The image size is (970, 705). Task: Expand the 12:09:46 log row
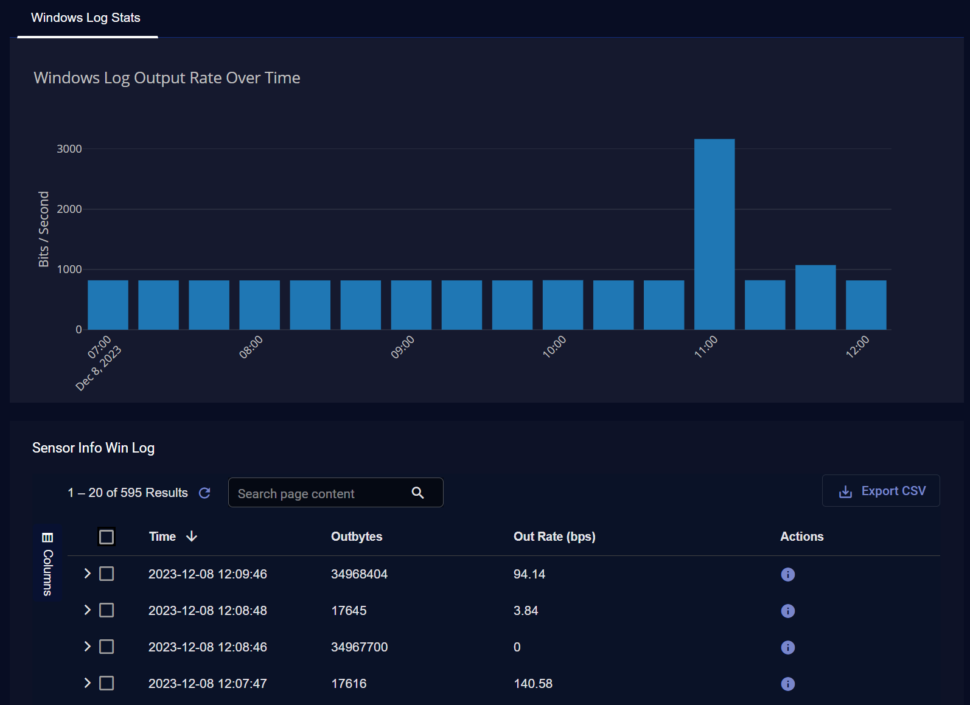[x=87, y=574]
